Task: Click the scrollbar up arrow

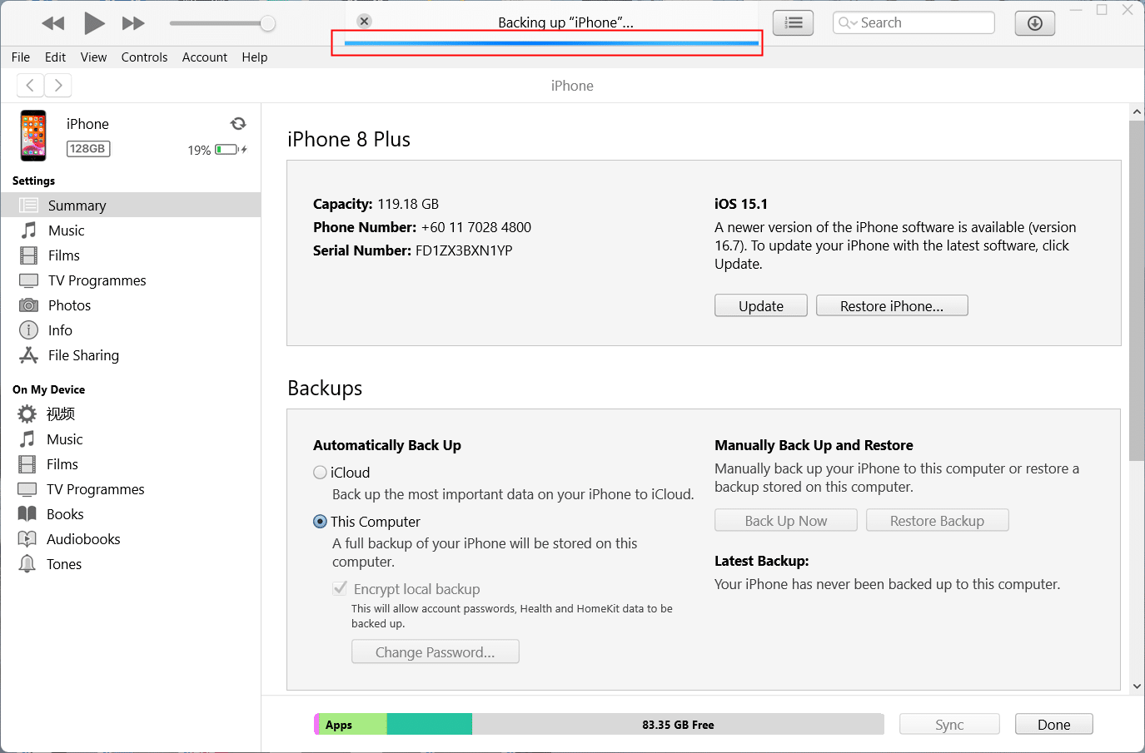Action: pos(1137,111)
